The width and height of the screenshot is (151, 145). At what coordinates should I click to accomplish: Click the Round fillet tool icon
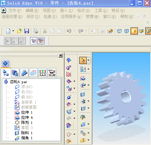coord(83,124)
